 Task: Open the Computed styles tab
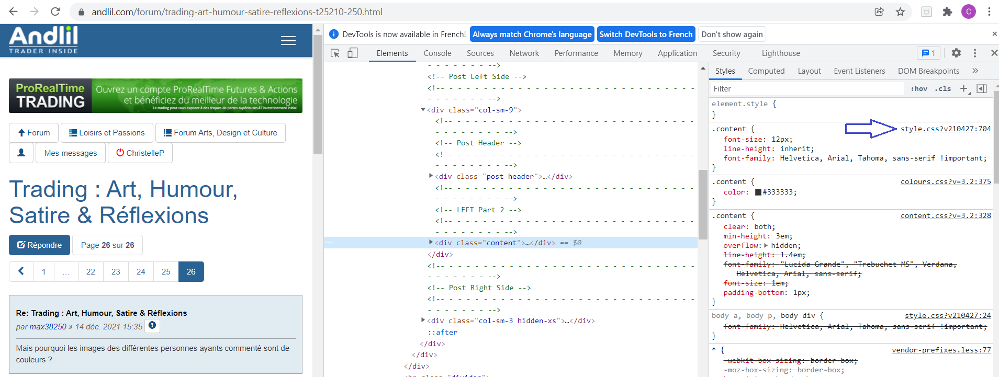point(766,71)
